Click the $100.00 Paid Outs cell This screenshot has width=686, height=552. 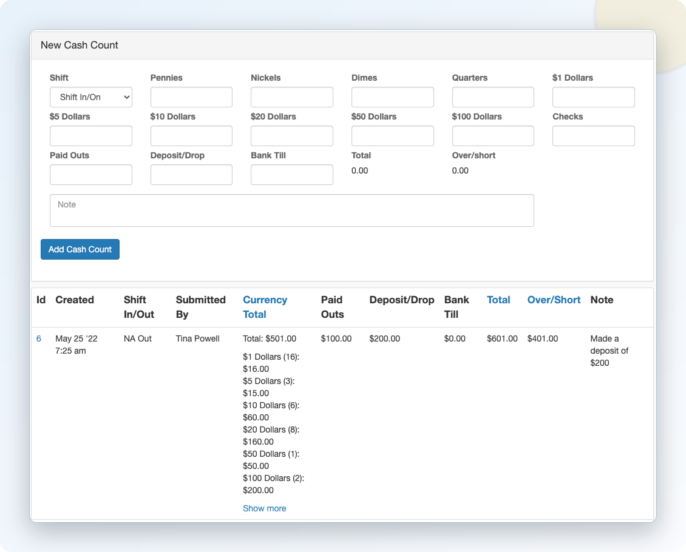pyautogui.click(x=336, y=338)
